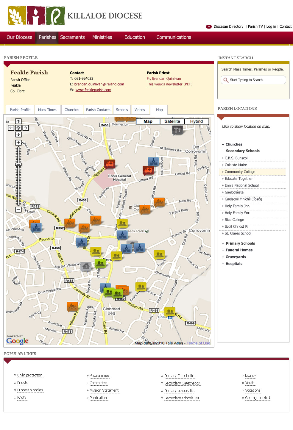
Task: Expand the Graveyards location list
Action: point(236,257)
